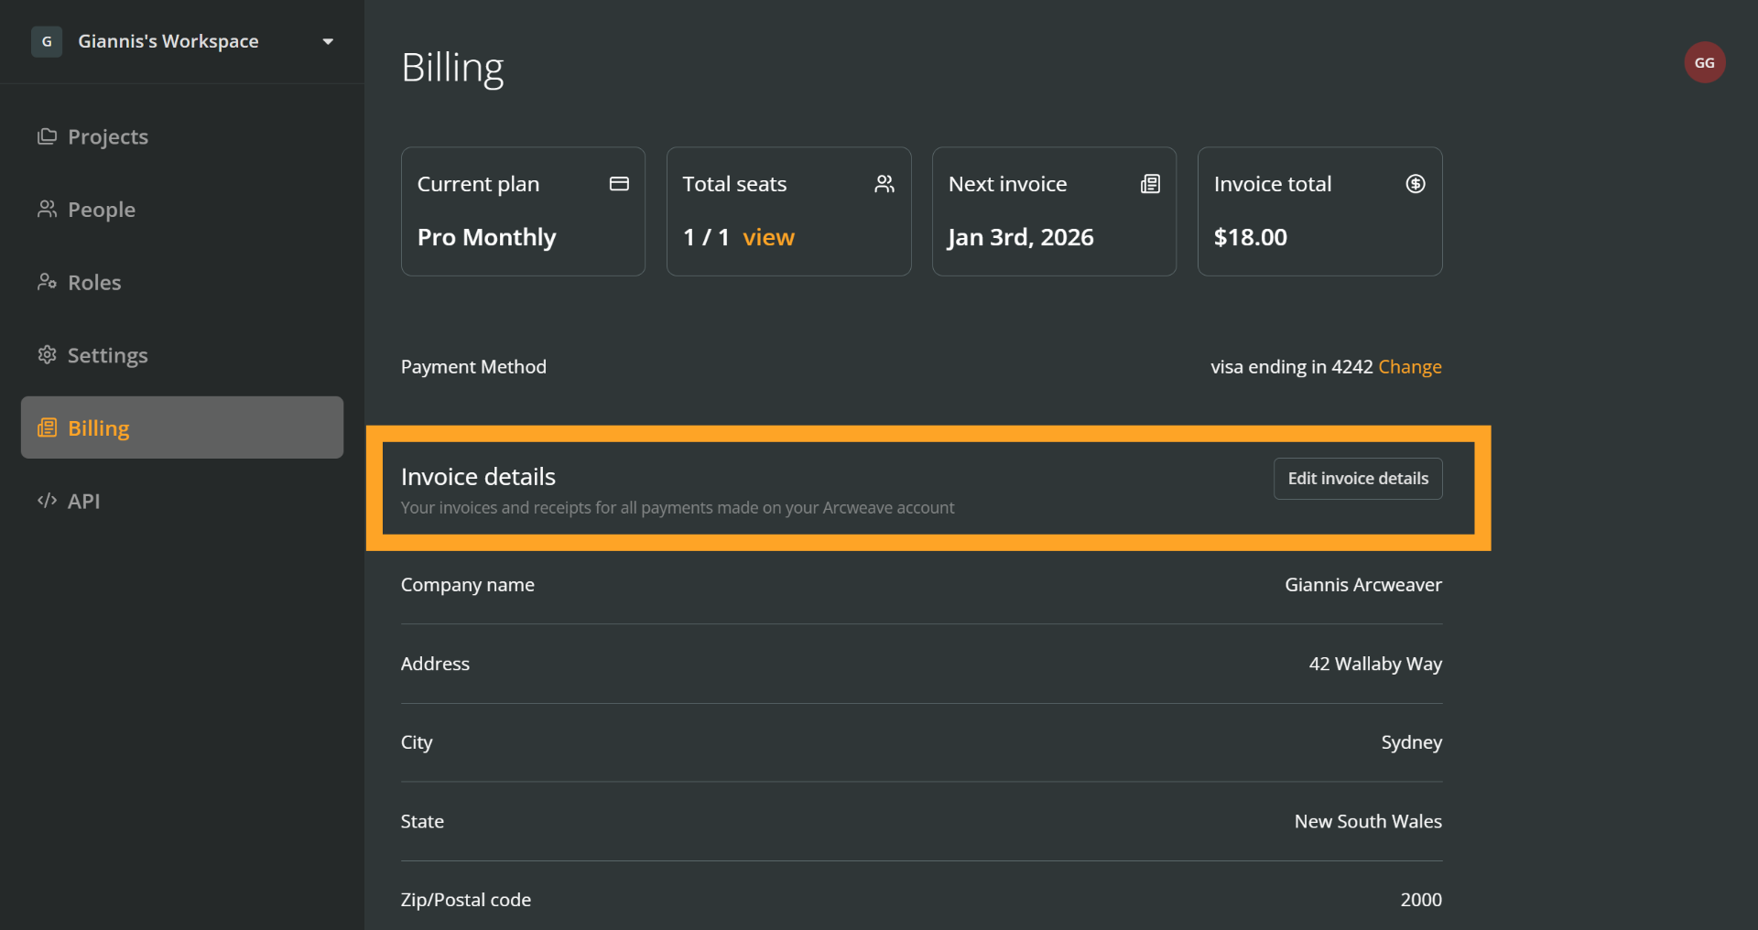Go to the Projects menu item
The image size is (1758, 930).
pyautogui.click(x=108, y=136)
